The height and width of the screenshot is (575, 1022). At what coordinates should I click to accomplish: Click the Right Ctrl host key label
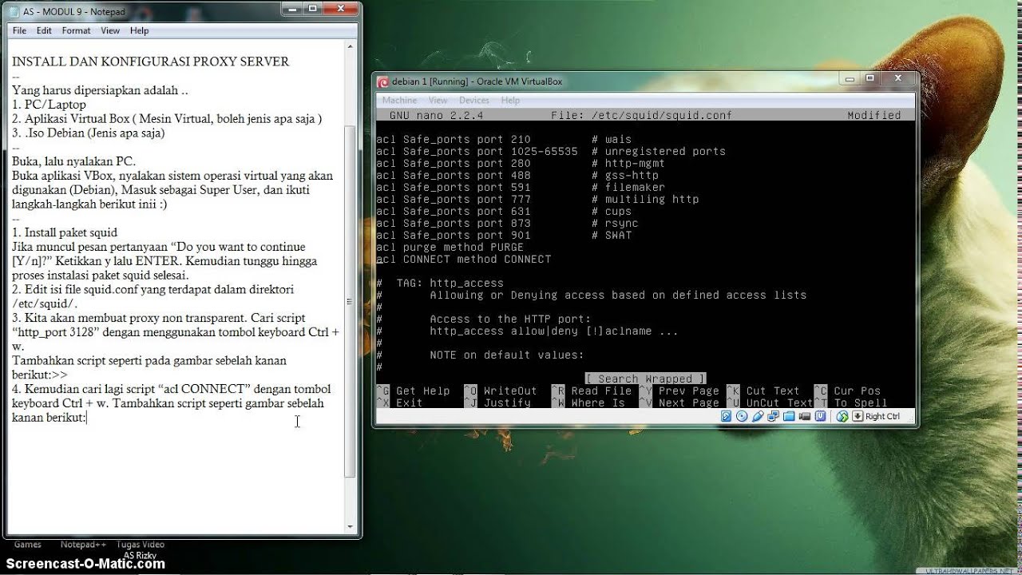coord(882,416)
